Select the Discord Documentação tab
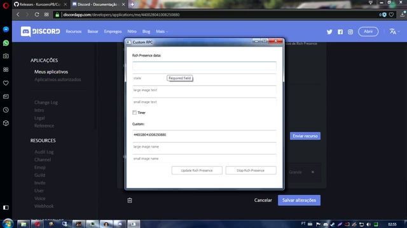407x228 pixels. pos(98,4)
